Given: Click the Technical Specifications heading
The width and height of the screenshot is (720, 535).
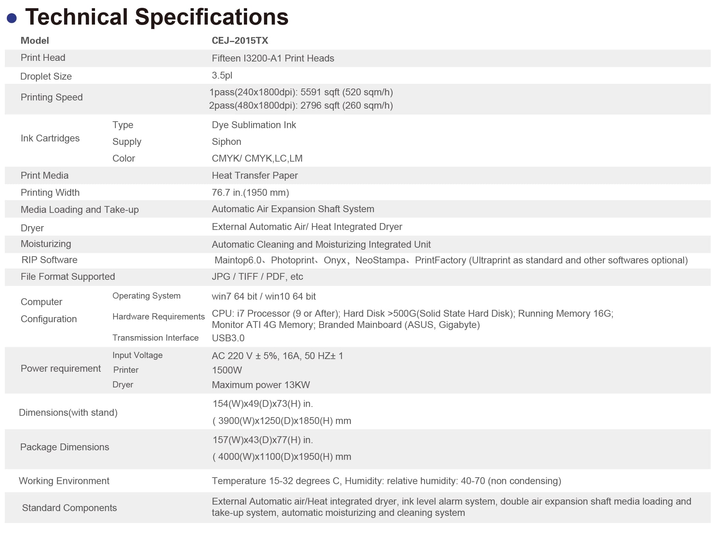Looking at the screenshot, I should click(x=157, y=17).
